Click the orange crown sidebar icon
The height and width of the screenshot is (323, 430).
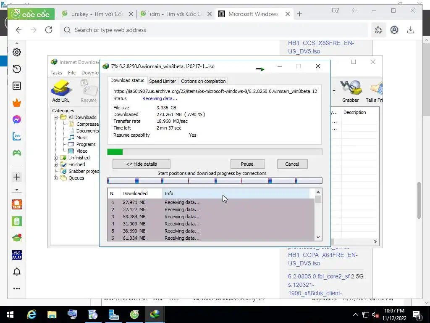click(17, 103)
